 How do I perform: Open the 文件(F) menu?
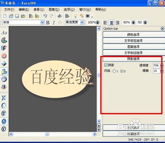pos(9,10)
